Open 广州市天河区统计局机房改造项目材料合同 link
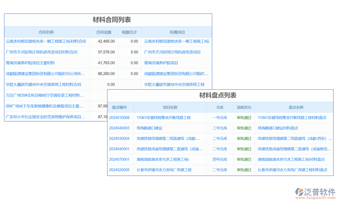 click(x=41, y=52)
